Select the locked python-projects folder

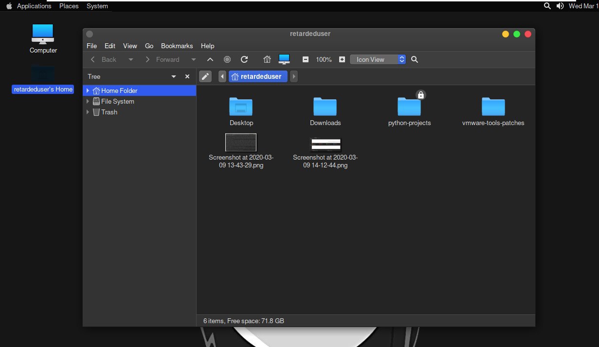click(x=409, y=106)
